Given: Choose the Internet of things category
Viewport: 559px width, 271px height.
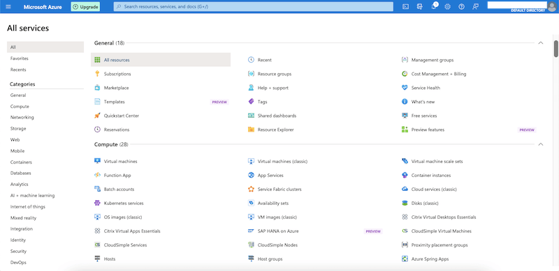Looking at the screenshot, I should (28, 207).
